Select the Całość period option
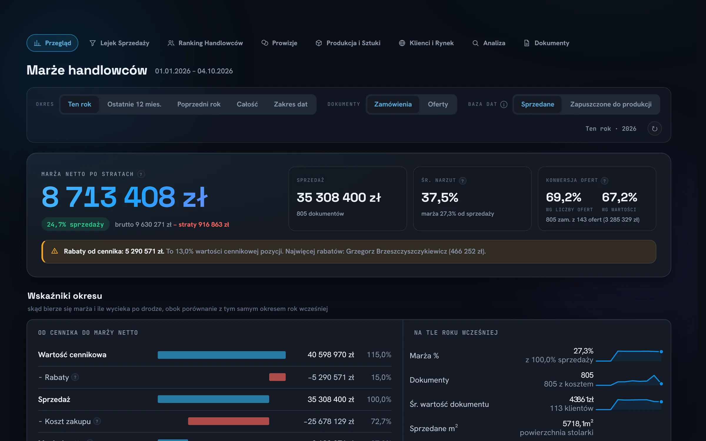706x441 pixels. pos(247,104)
